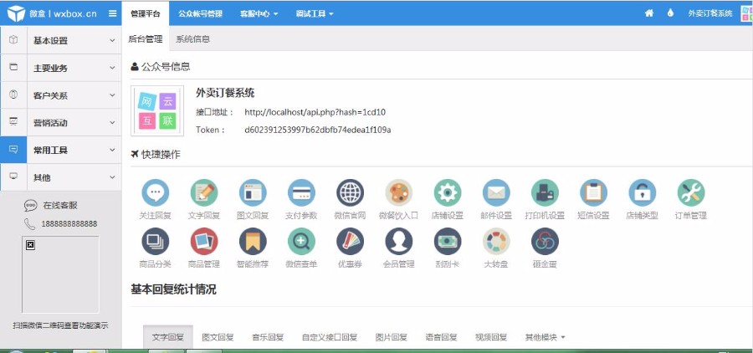Viewport: 753px width, 353px height.
Task: Click the water drop theme icon
Action: point(670,13)
